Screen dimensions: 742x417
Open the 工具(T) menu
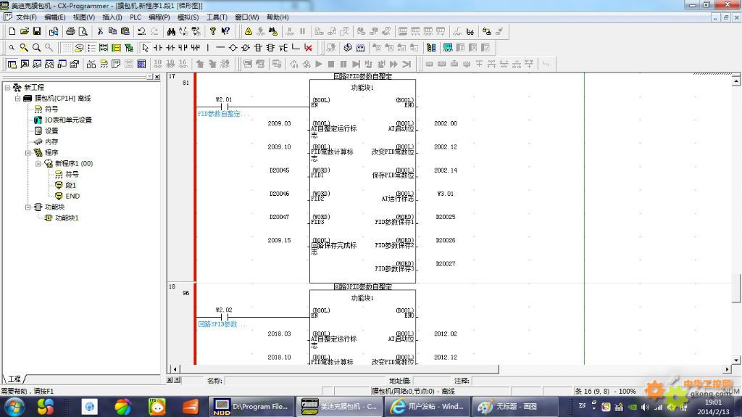217,17
